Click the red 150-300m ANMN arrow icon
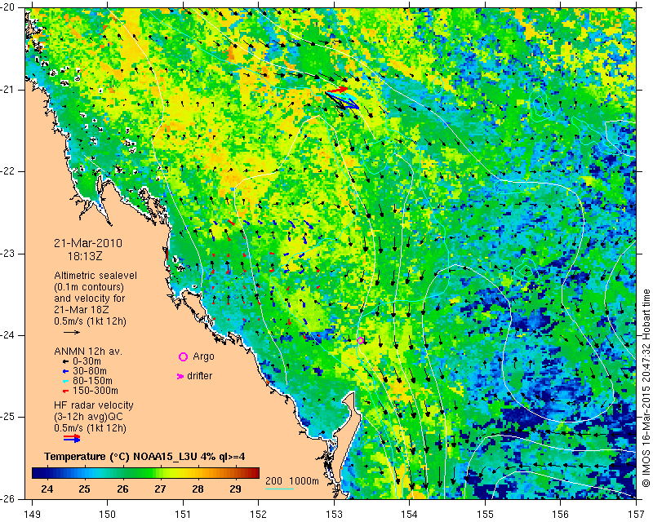The height and width of the screenshot is (522, 653). 65,391
